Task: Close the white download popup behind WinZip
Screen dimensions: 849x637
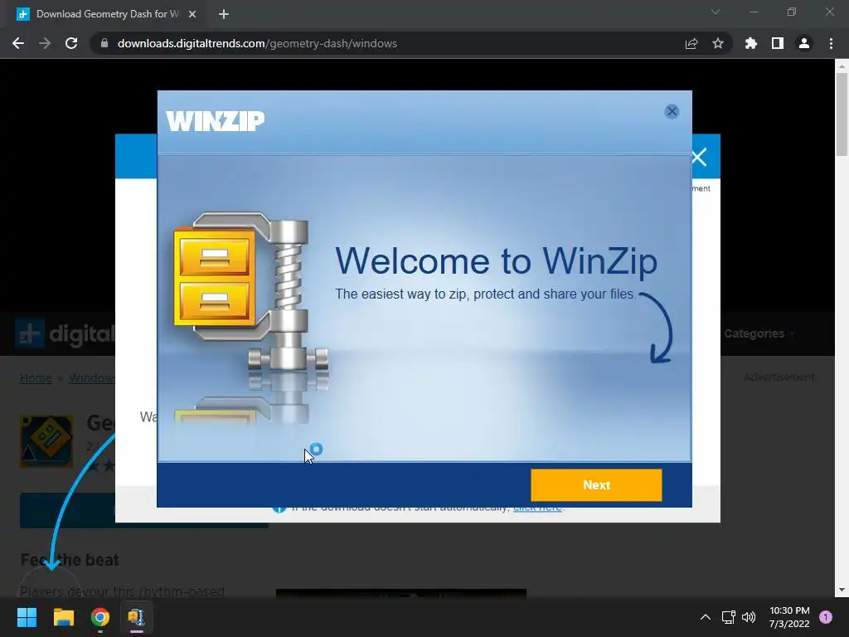Action: tap(699, 157)
